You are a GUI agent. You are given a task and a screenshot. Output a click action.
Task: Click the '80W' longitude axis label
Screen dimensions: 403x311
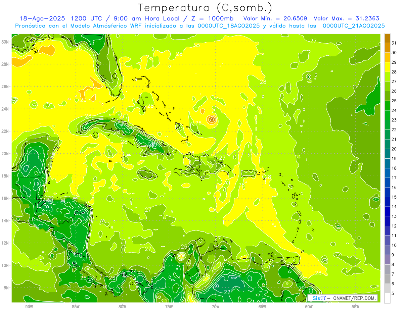click(x=122, y=307)
